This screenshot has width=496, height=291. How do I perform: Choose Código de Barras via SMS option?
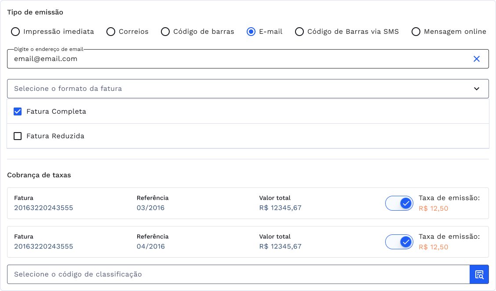click(x=299, y=32)
